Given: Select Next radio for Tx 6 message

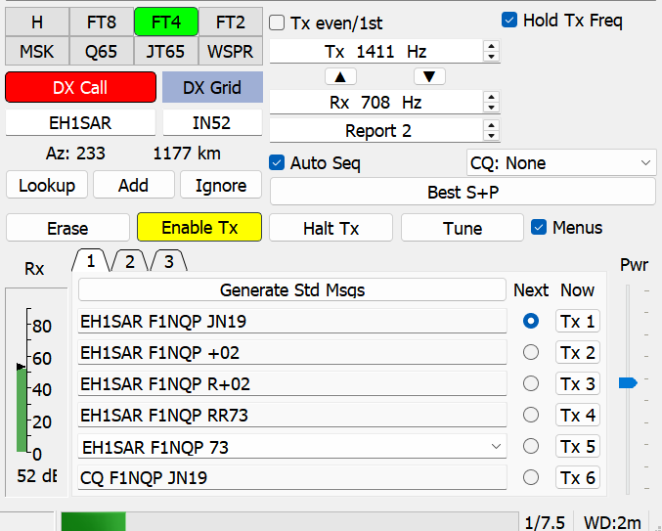Looking at the screenshot, I should (x=531, y=477).
